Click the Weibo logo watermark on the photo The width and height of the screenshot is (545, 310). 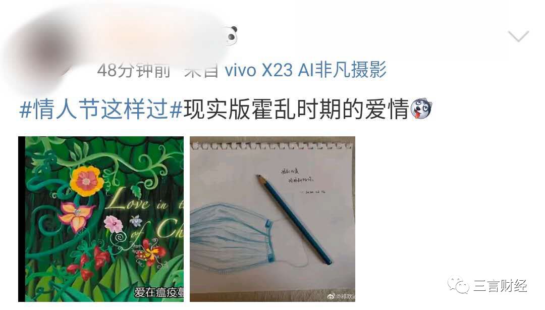331,296
